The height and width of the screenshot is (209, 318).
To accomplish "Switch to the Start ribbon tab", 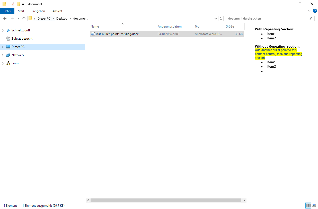I will 21,11.
